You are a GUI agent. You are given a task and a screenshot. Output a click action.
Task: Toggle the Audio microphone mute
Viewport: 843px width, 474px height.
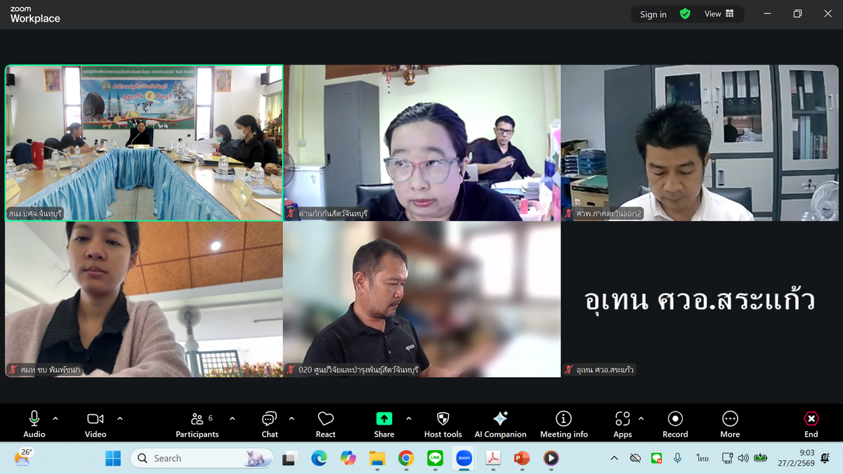34,419
